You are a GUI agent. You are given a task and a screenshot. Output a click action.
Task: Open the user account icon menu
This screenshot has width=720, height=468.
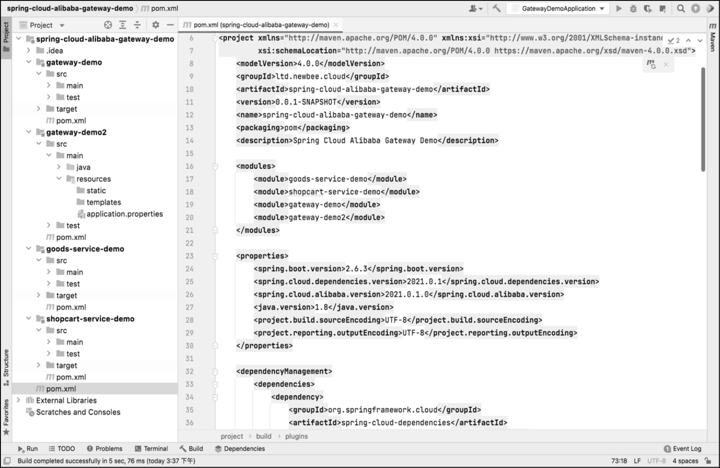click(475, 8)
